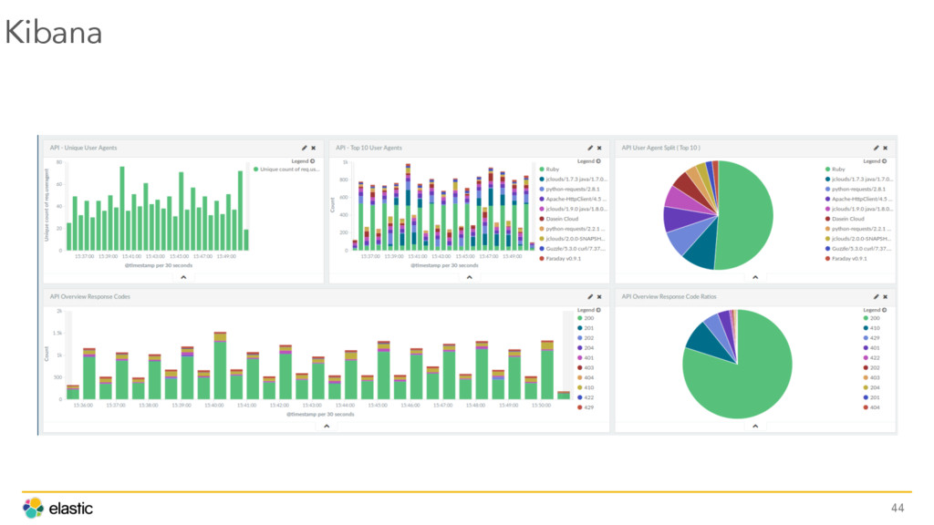Screen dimensions: 934x525
Task: Expand chevron under Top 10 User Agents chart
Action: (470, 277)
